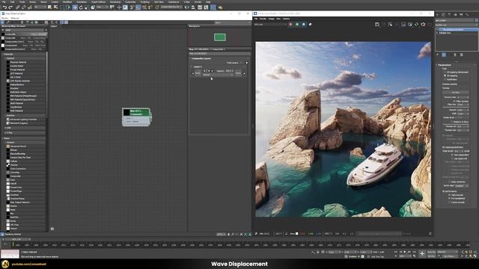Viewport: 479px width, 269px height.
Task: Open Layer 1 blend mode dropdown
Action: [218, 75]
